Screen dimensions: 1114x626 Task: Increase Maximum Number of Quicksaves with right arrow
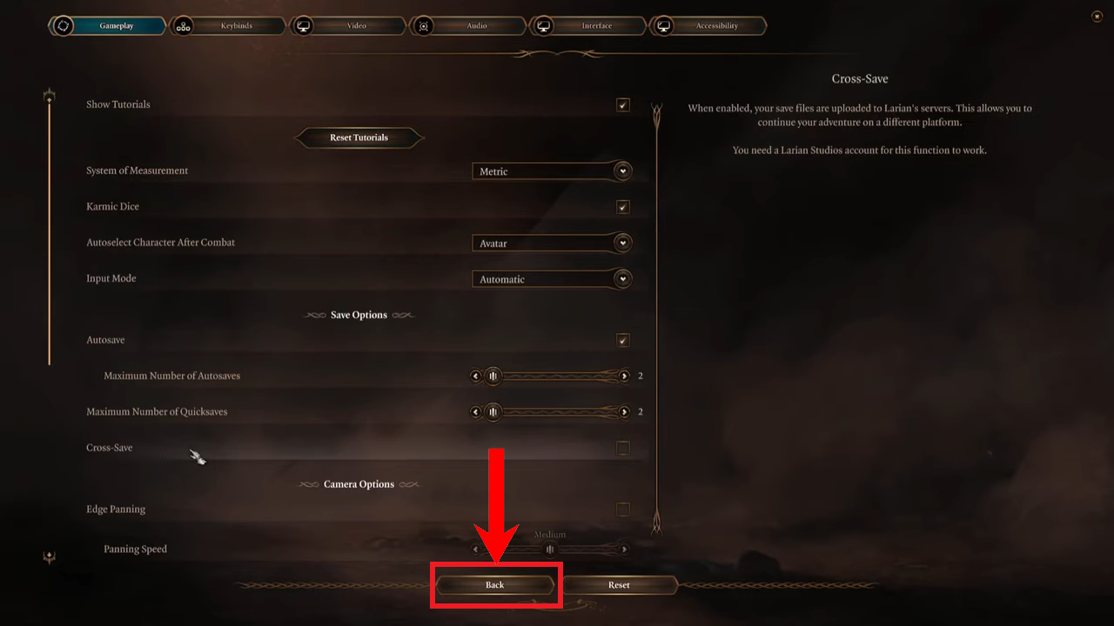(624, 412)
